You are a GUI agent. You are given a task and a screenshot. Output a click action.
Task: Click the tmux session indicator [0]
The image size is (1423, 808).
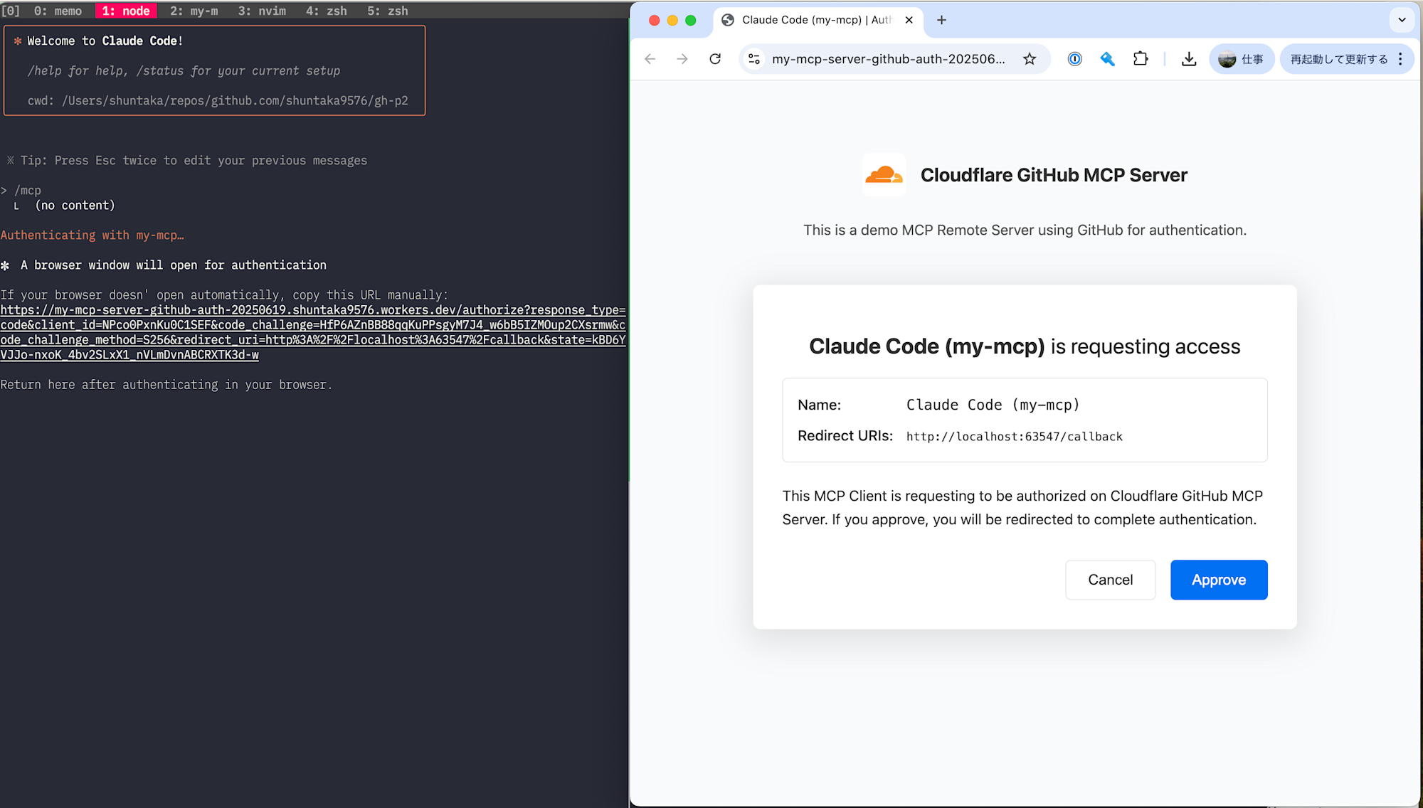[11, 11]
